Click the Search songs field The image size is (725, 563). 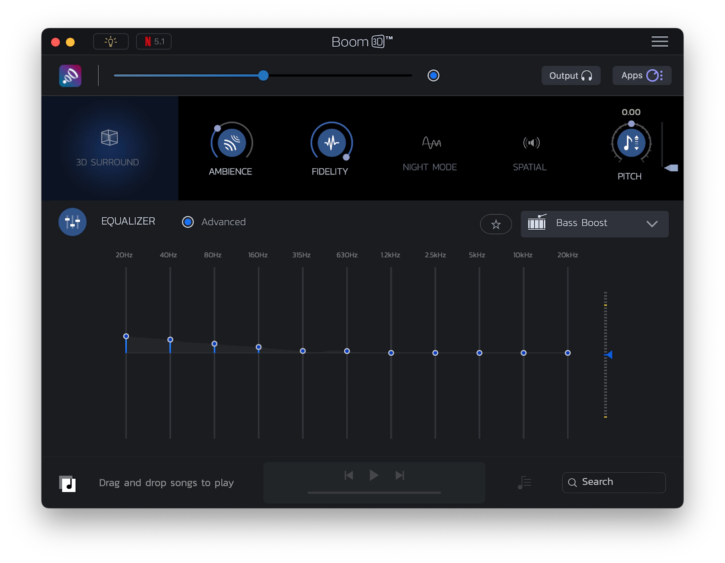pos(614,482)
